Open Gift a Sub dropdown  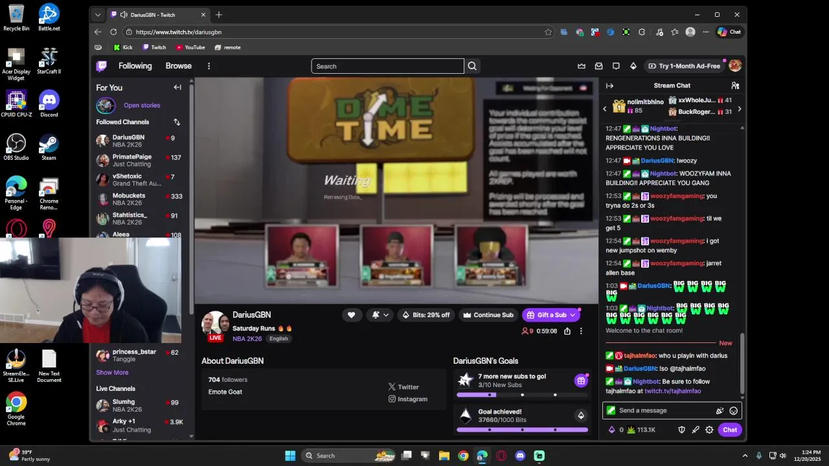click(x=551, y=315)
